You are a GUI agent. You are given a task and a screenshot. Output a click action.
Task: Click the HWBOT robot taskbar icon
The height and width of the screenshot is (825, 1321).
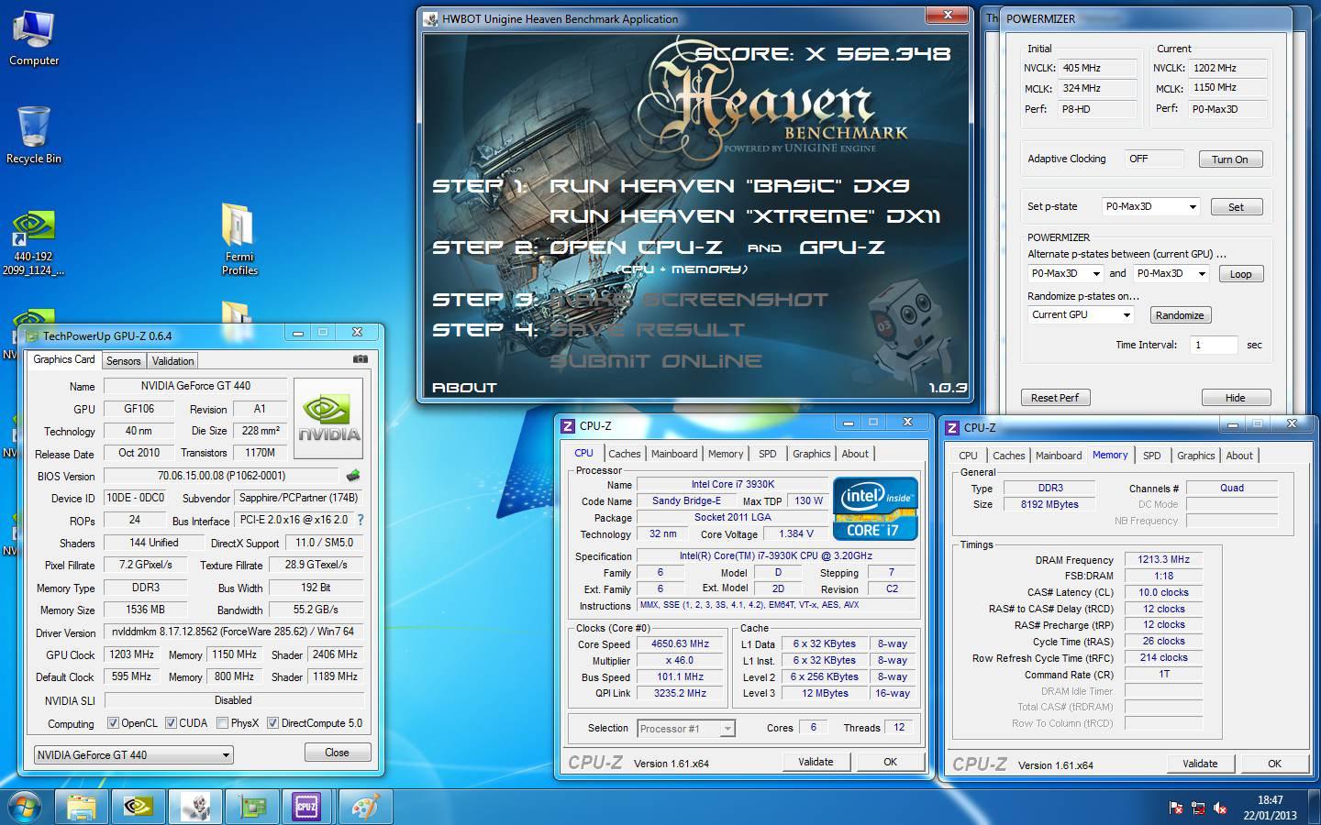[195, 807]
